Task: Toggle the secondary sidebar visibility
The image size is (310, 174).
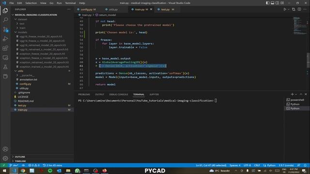Action: click(x=278, y=3)
